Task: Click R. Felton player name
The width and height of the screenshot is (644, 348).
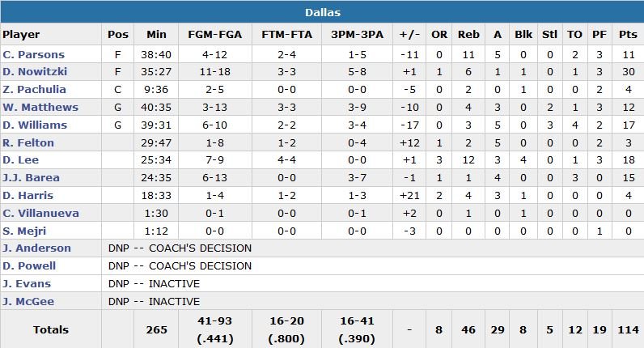Action: point(28,143)
